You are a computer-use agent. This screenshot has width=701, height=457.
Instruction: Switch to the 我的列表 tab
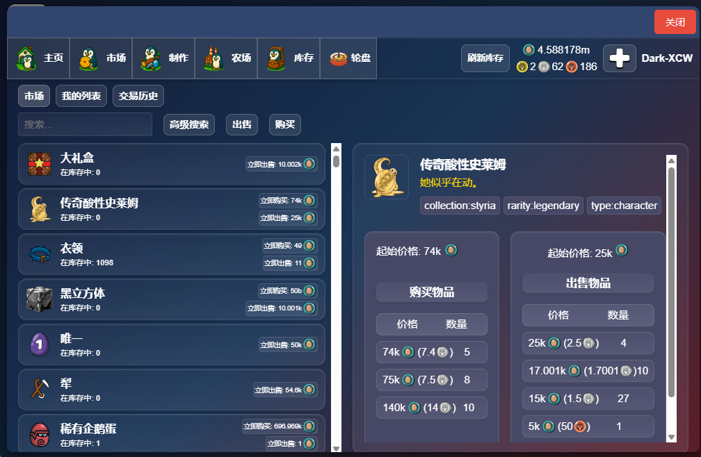[81, 96]
